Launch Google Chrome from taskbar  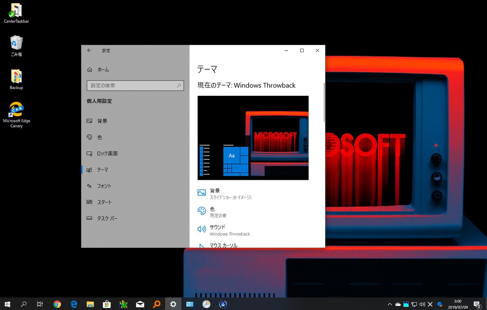click(x=57, y=304)
